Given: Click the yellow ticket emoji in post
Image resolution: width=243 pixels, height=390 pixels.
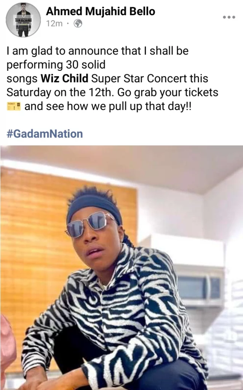Looking at the screenshot, I should point(14,106).
